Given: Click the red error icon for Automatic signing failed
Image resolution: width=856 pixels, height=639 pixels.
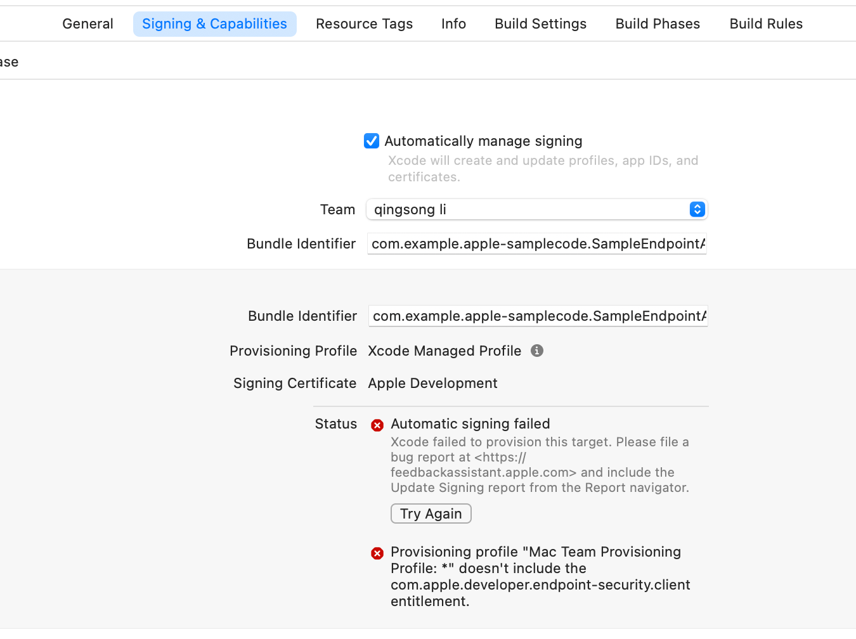Looking at the screenshot, I should [377, 425].
